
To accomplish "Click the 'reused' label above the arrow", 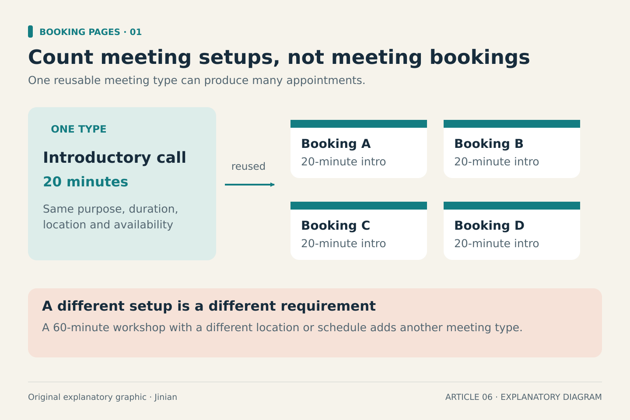I will click(248, 167).
